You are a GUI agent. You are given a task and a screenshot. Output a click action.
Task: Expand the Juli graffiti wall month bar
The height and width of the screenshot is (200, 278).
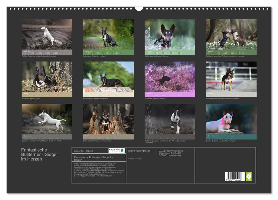(x=108, y=94)
